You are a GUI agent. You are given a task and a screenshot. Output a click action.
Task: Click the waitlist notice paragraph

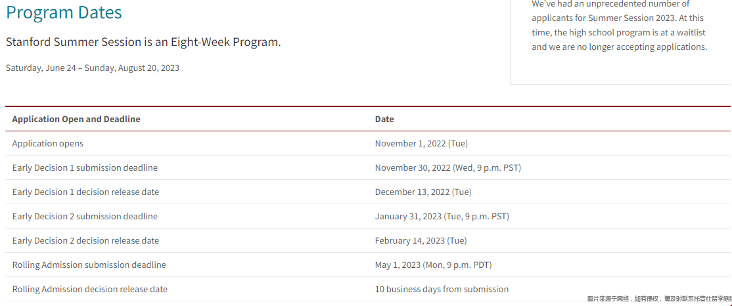[x=619, y=26]
